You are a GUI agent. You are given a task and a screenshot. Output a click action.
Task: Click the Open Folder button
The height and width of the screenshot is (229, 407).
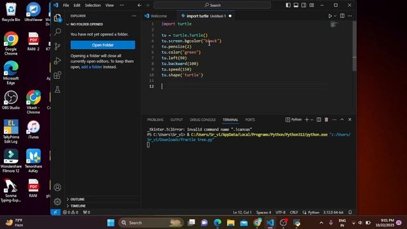[103, 45]
